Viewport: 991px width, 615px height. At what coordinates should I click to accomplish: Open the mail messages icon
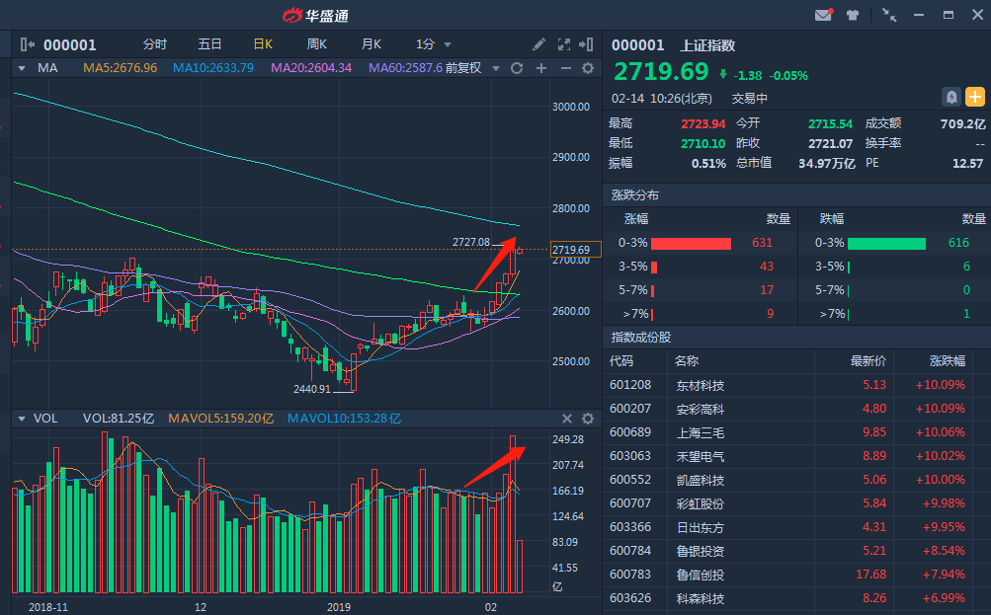823,15
